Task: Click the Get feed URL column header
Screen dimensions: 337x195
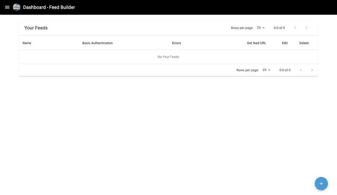Action: pyautogui.click(x=256, y=43)
